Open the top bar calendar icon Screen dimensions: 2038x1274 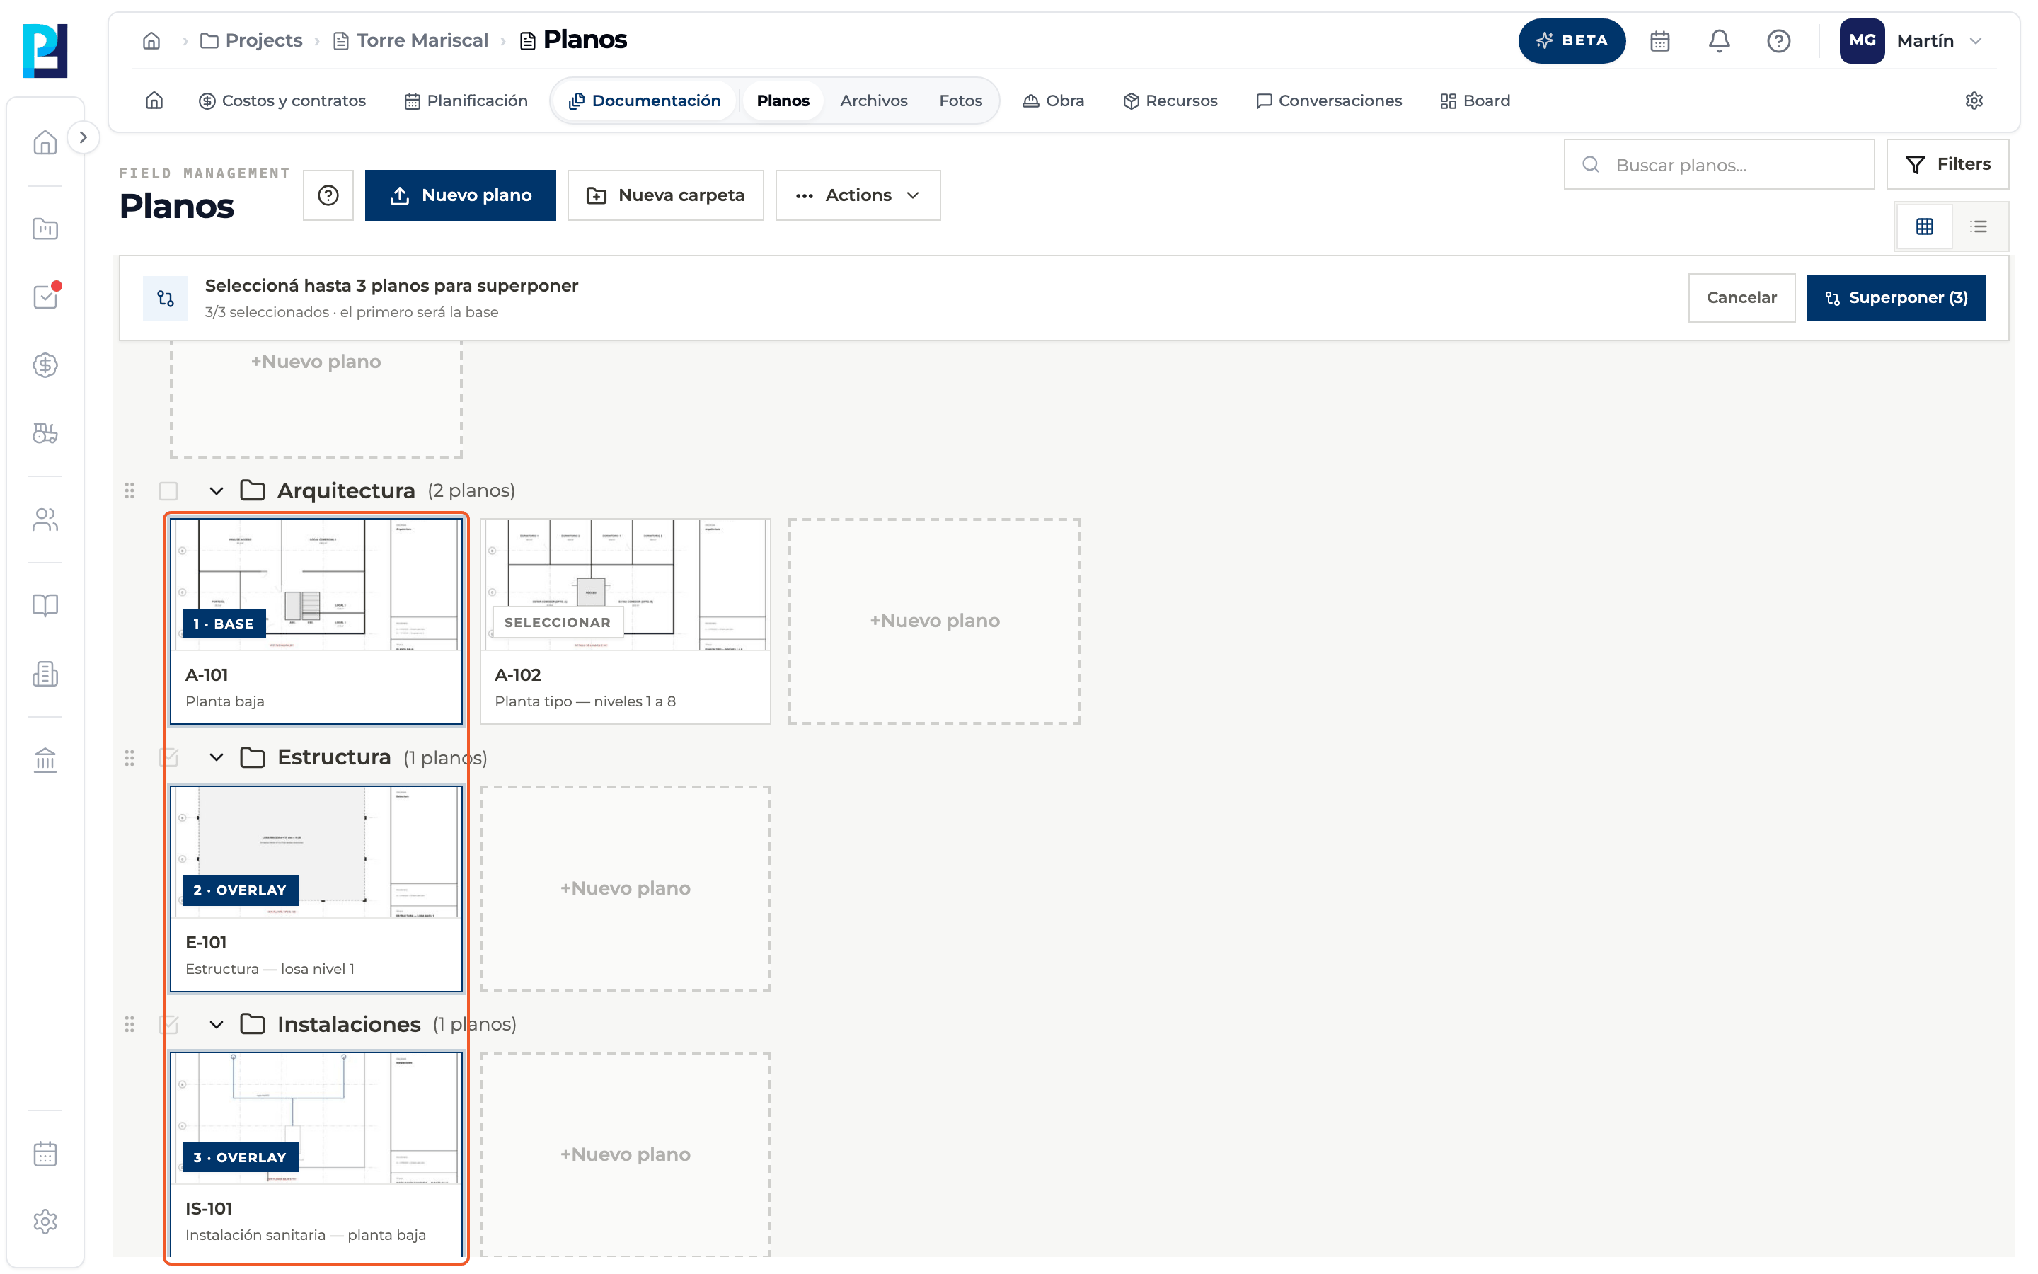pyautogui.click(x=1659, y=40)
